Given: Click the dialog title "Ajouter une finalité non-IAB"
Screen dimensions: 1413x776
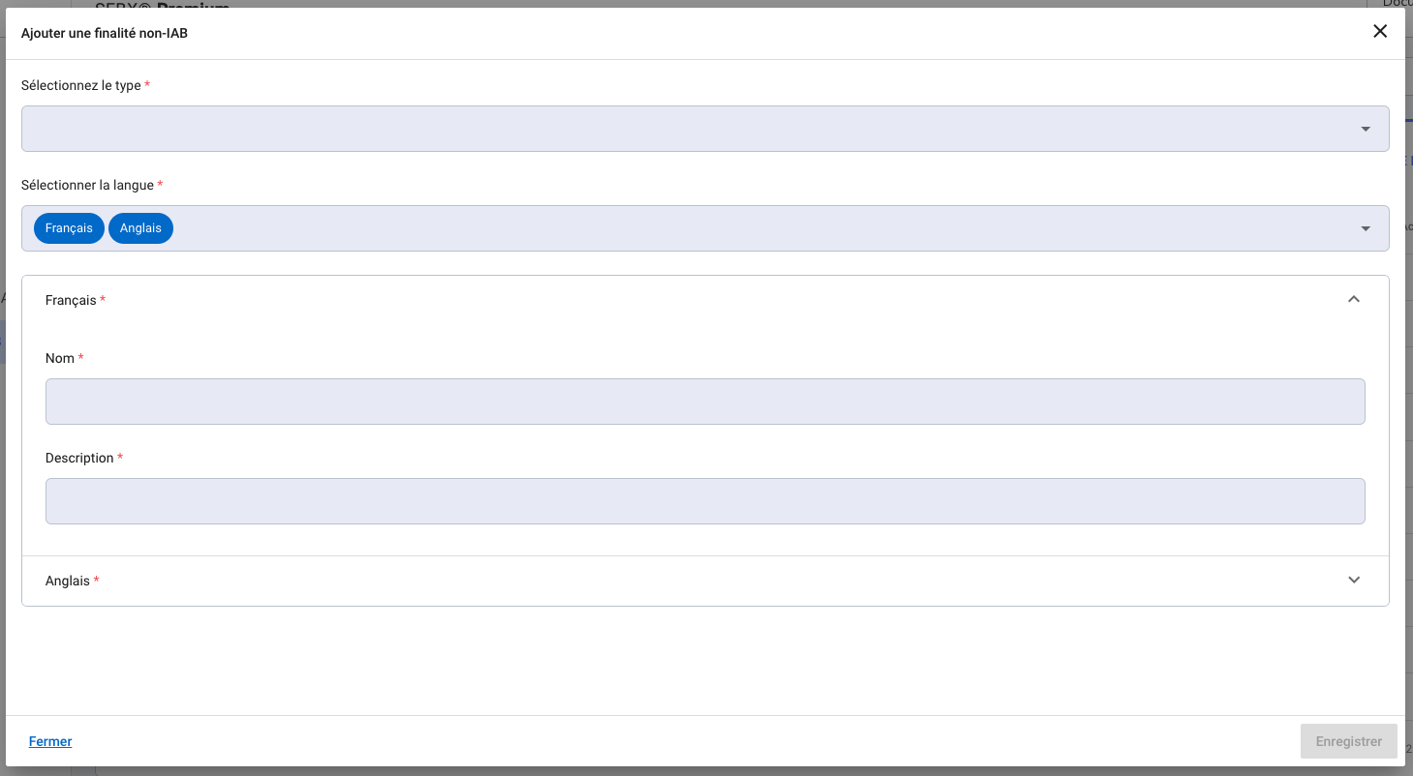Looking at the screenshot, I should (x=105, y=32).
